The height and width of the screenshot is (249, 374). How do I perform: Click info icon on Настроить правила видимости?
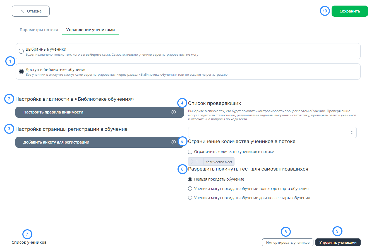(173, 112)
